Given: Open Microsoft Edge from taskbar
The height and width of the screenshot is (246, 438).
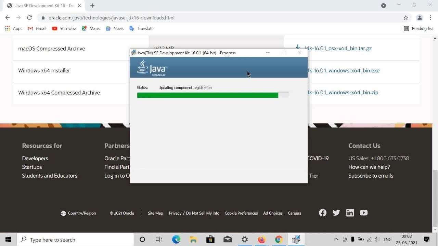Looking at the screenshot, I should click(x=176, y=240).
